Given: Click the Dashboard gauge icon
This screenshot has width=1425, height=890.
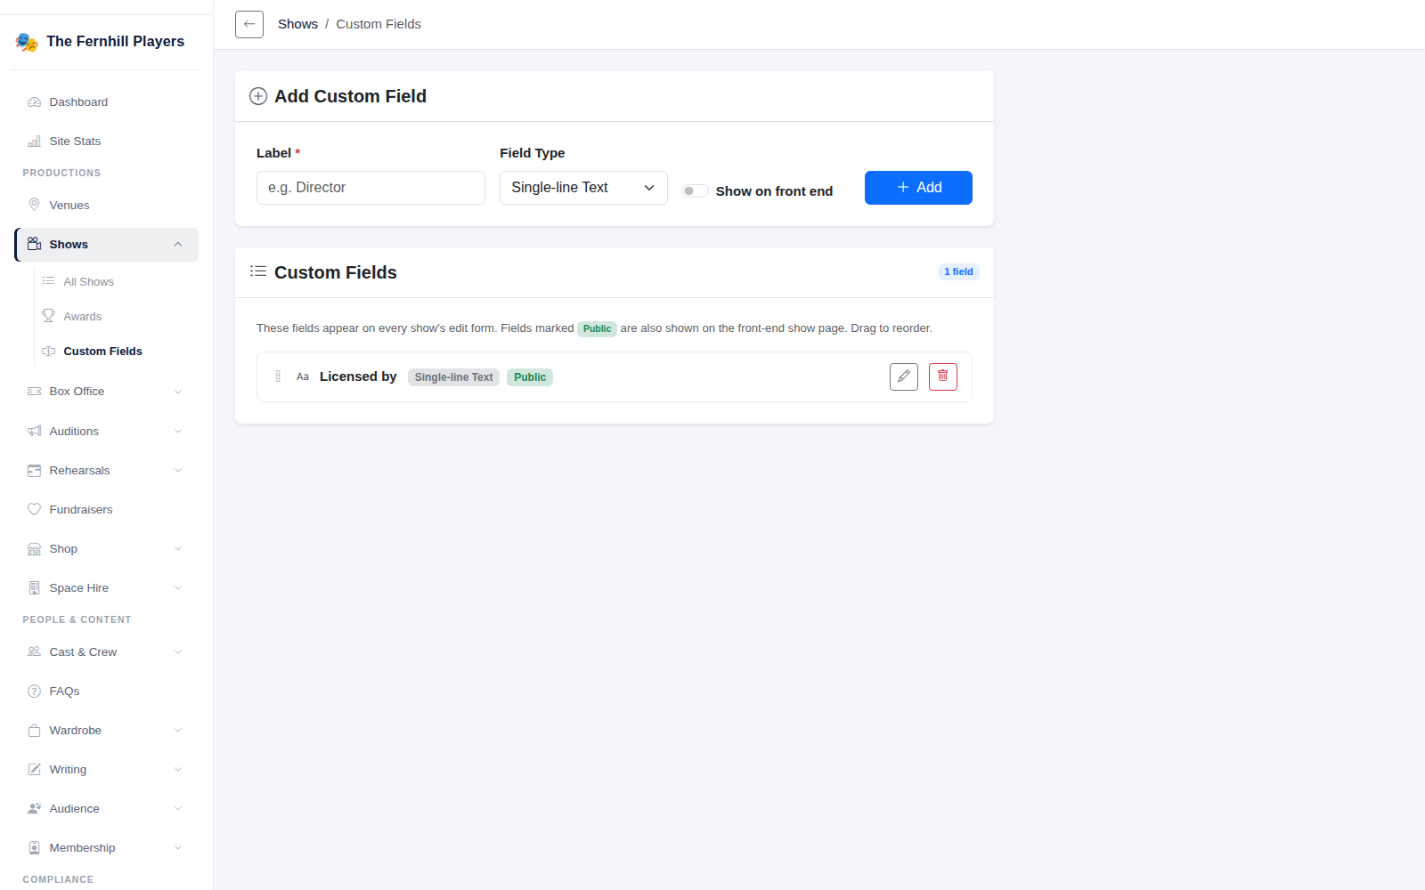Looking at the screenshot, I should [34, 102].
